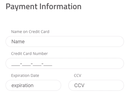132x101 pixels.
Task: Select the Expiration Date input field
Action: pos(33,85)
